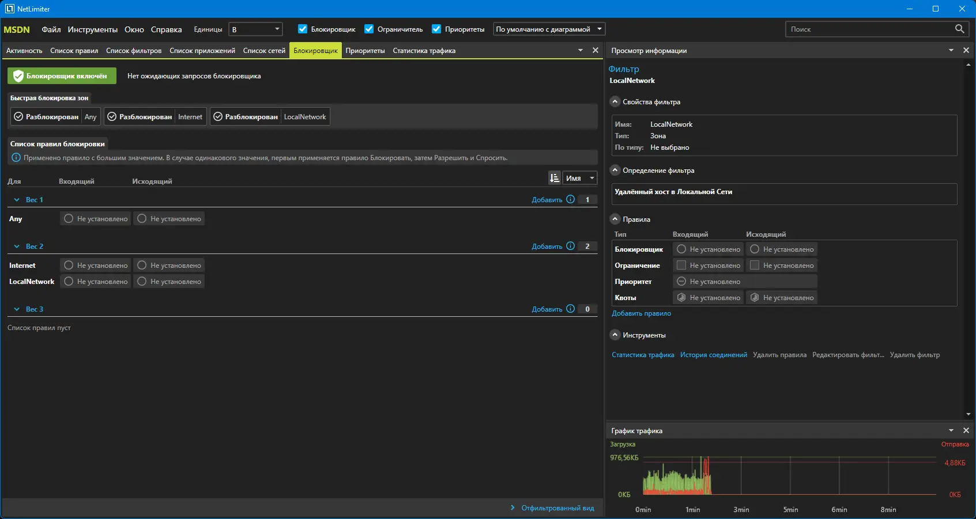Open the По умолчанию с диаграммой dropdown
976x519 pixels.
548,29
